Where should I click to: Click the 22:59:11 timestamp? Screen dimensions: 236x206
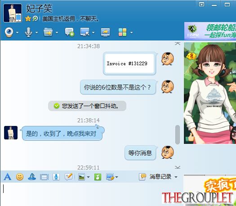click(x=89, y=168)
